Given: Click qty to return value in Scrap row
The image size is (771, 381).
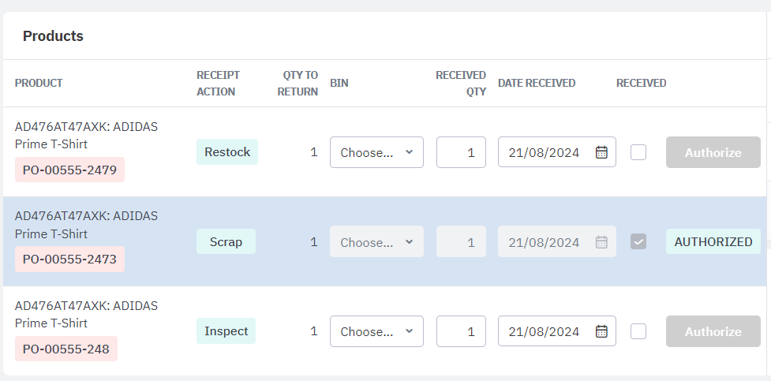Looking at the screenshot, I should click(x=314, y=242).
